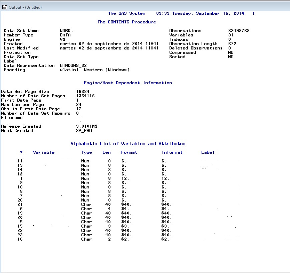Select the 12. format of variable 1
This screenshot has height=273, width=290.
pos(125,178)
